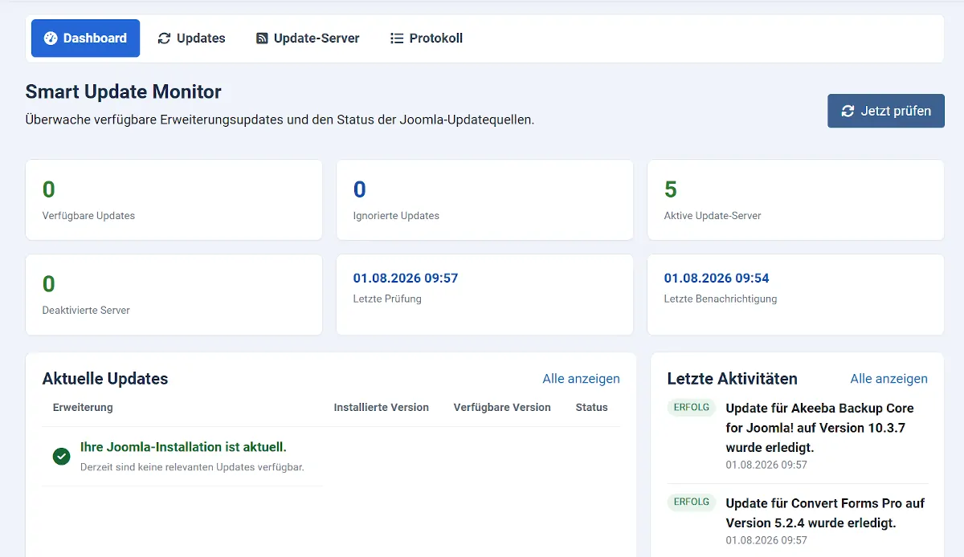The height and width of the screenshot is (557, 964).
Task: Click the description 'Überwache verfügbare Erweiterungsupdates...'
Action: click(x=280, y=120)
